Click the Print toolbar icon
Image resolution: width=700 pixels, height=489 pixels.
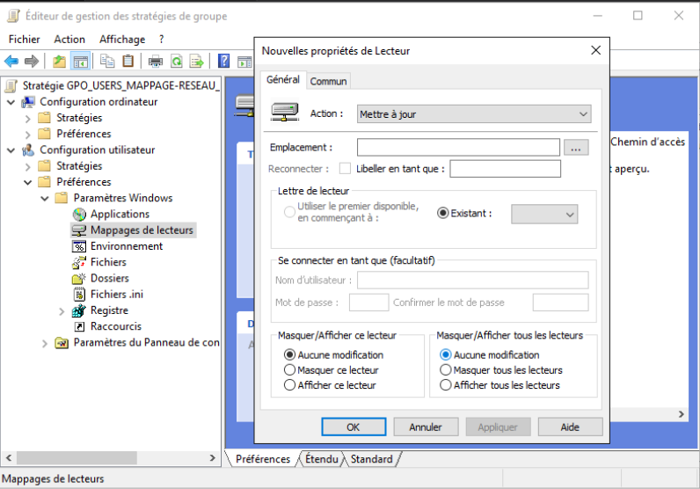point(156,62)
